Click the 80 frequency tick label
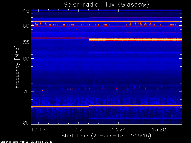Image resolution: width=191 pixels, height=143 pixels. point(26,122)
